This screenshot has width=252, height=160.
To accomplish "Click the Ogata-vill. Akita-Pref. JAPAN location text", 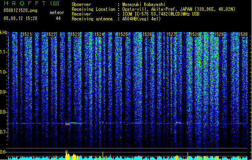I will coord(179,9).
